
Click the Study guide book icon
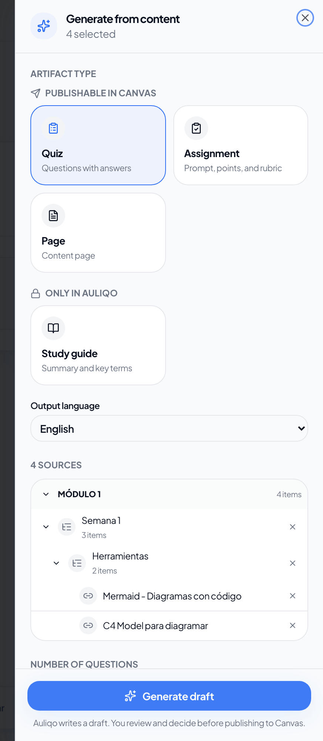(x=53, y=328)
